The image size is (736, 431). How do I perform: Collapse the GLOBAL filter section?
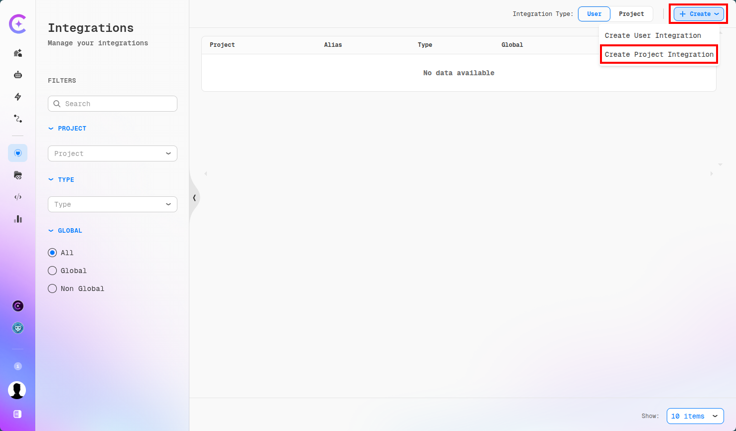pos(65,231)
